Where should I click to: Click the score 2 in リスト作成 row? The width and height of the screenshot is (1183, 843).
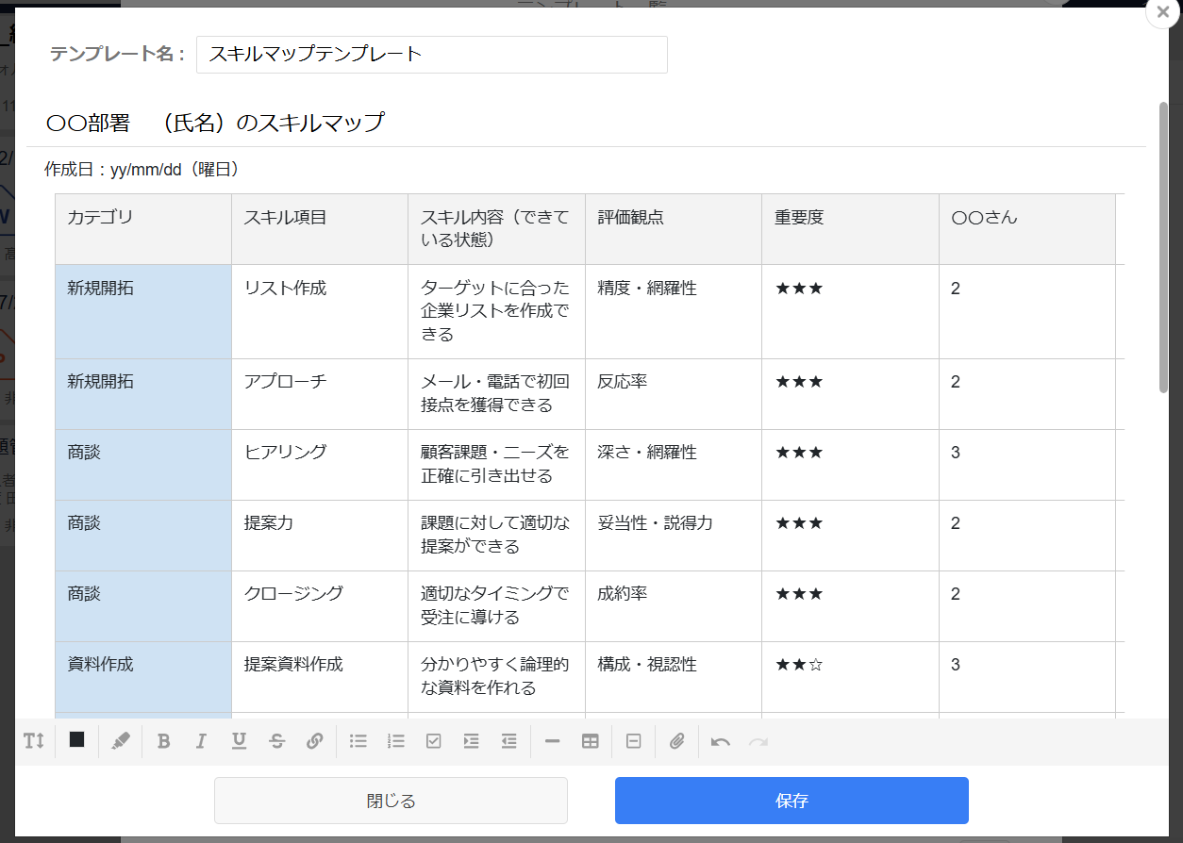tap(1027, 311)
